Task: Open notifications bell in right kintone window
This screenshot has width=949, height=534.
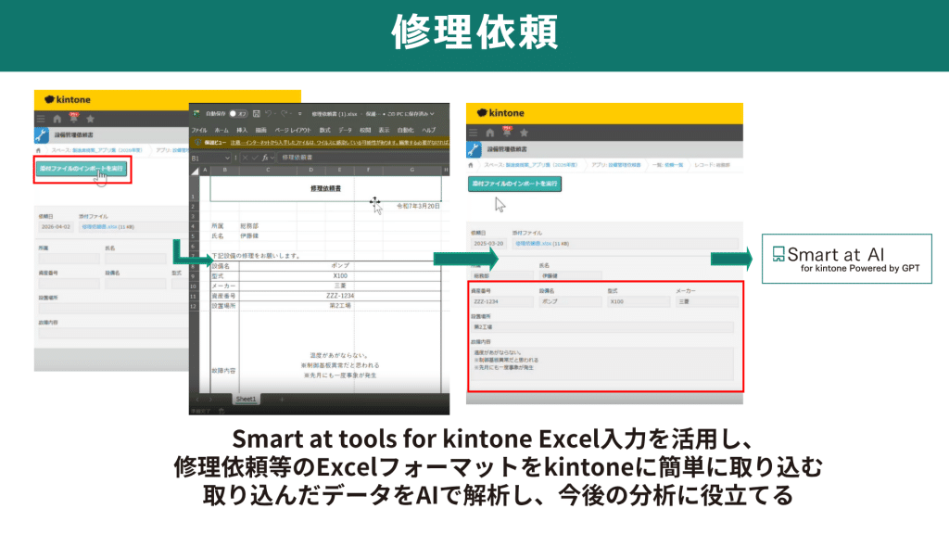Action: click(507, 132)
